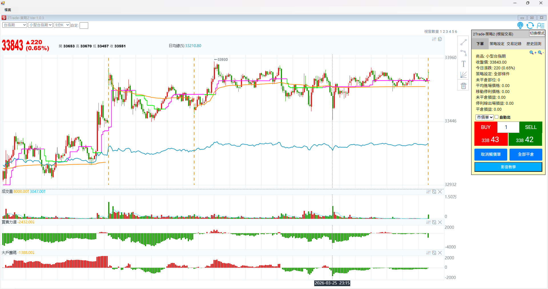
Task: Open the 5分K timeframe dropdown
Action: point(62,25)
